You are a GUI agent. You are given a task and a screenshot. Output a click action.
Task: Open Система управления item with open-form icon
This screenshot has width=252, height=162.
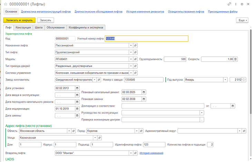(135, 73)
